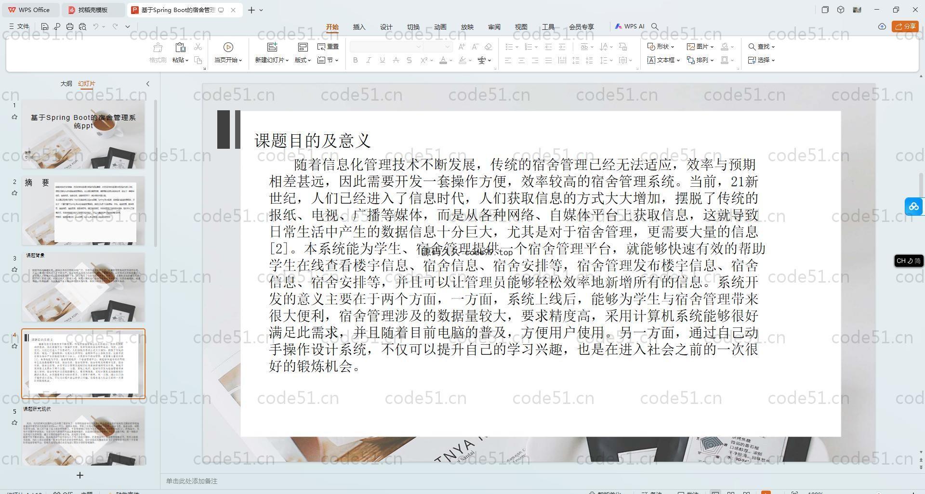925x494 pixels.
Task: Open the Design (设计) ribbon tab
Action: (x=386, y=27)
